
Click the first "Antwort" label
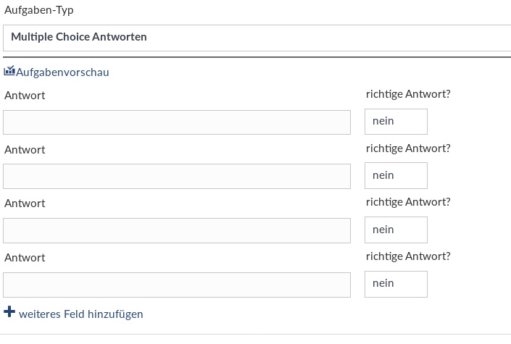pos(25,96)
